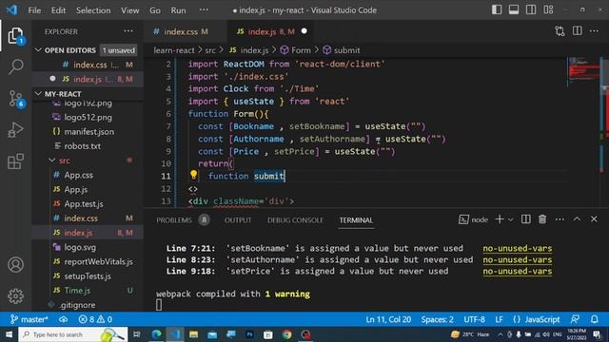Click the lightbulb code action icon

193,175
